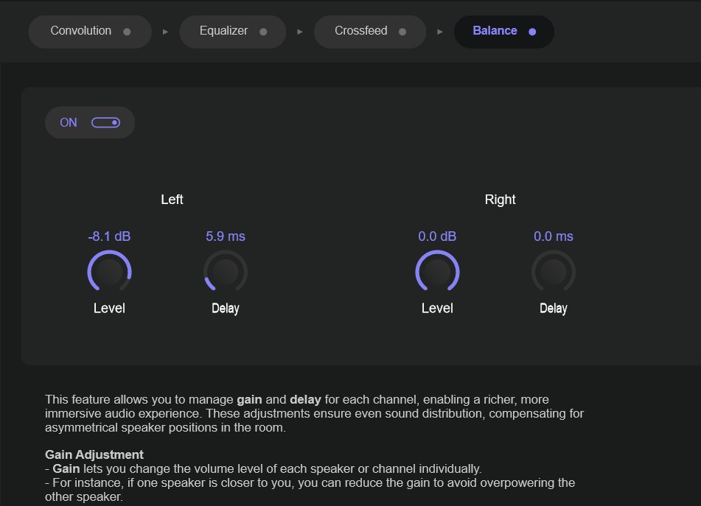This screenshot has height=506, width=701.
Task: Click the Right channel Level knob
Action: pyautogui.click(x=437, y=273)
